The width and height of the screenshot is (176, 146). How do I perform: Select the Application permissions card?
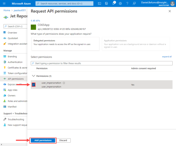click(x=136, y=44)
